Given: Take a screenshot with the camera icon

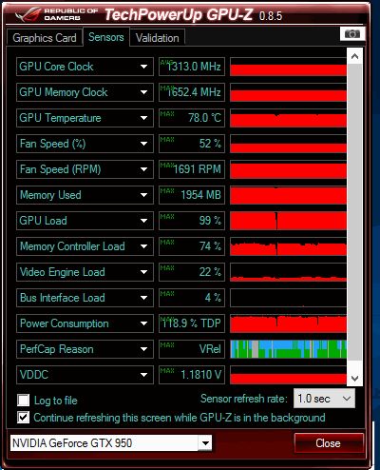Looking at the screenshot, I should [x=352, y=33].
